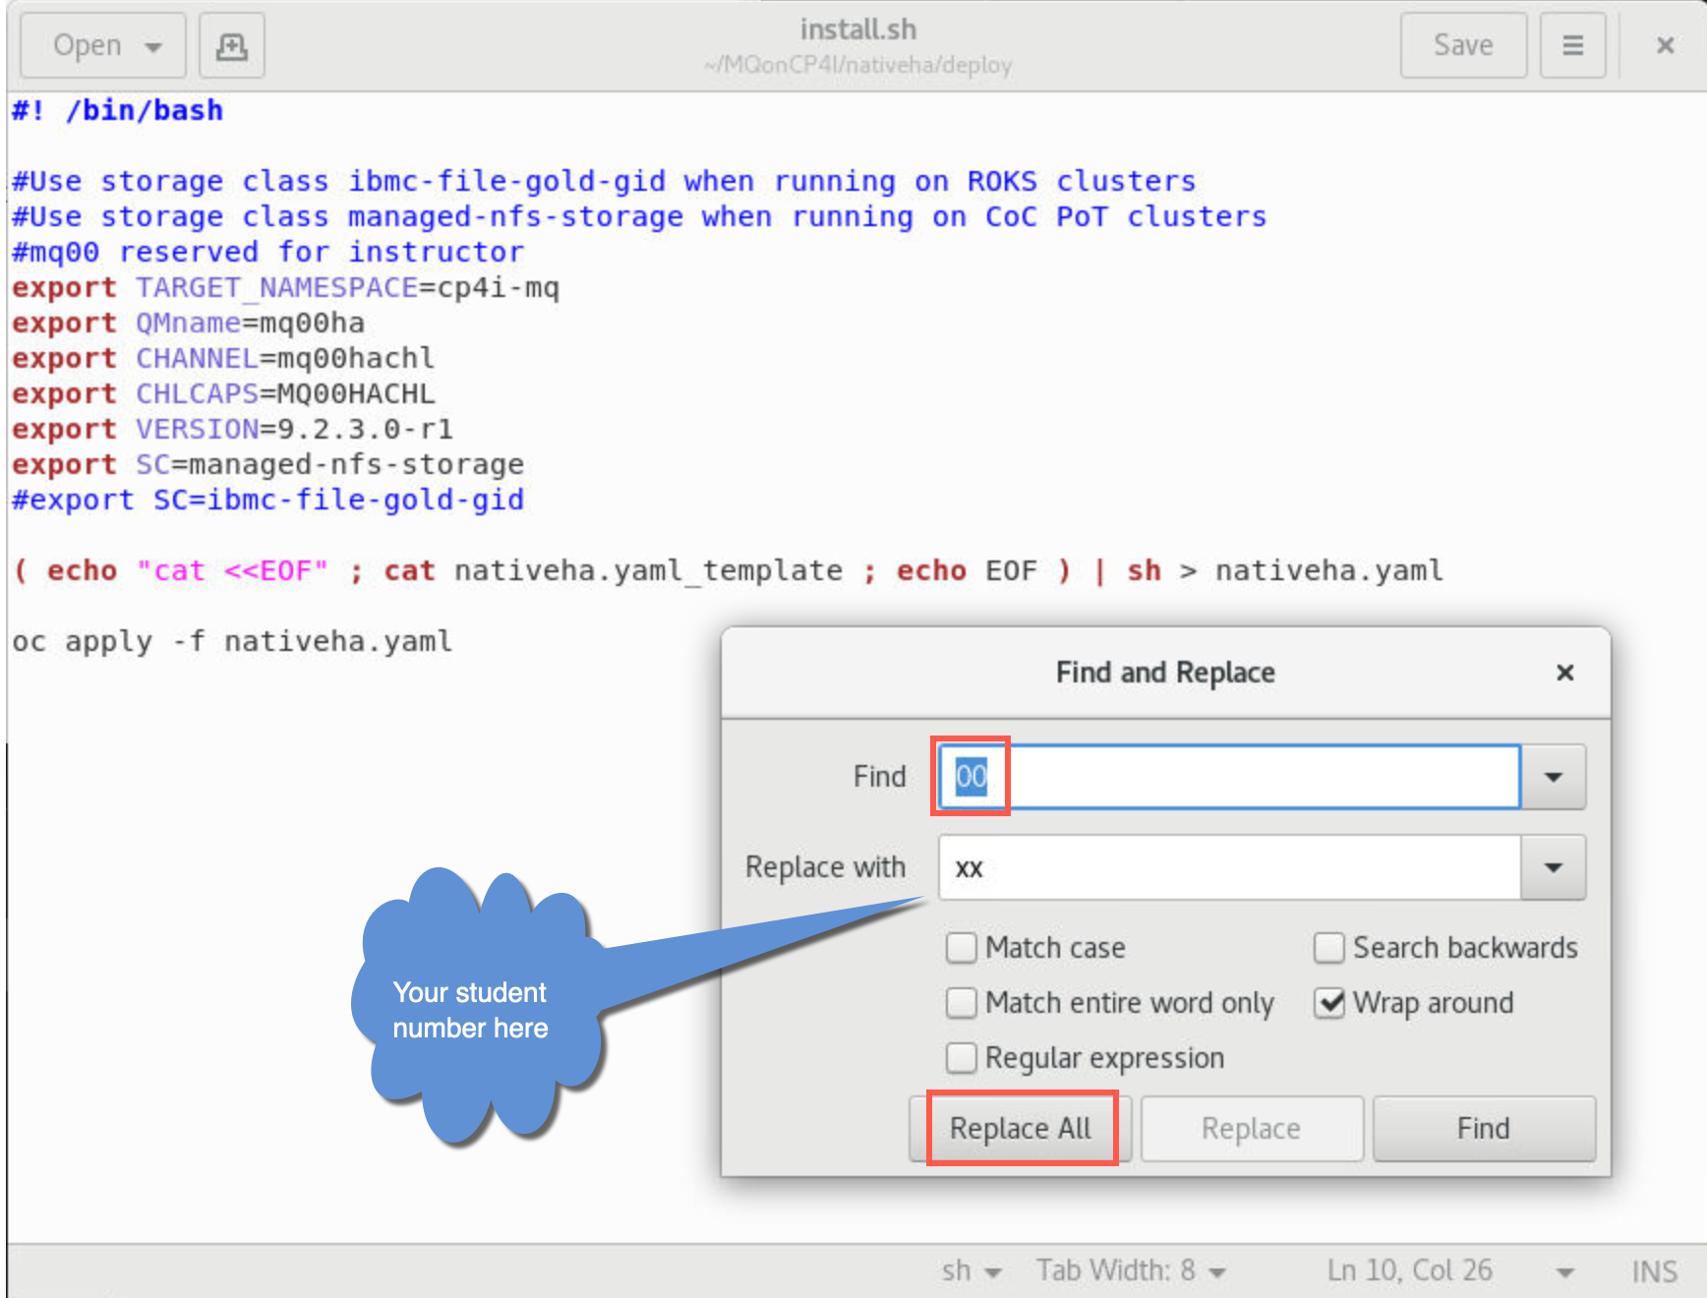The height and width of the screenshot is (1298, 1707).
Task: Open the dropdown arrow on the Open button
Action: coord(153,46)
